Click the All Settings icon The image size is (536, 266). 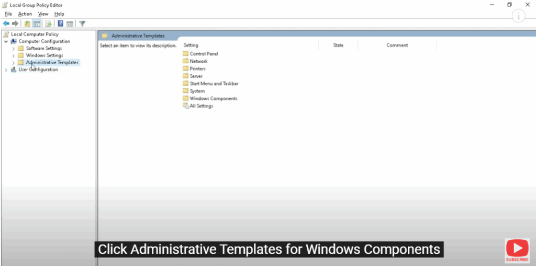tap(186, 106)
